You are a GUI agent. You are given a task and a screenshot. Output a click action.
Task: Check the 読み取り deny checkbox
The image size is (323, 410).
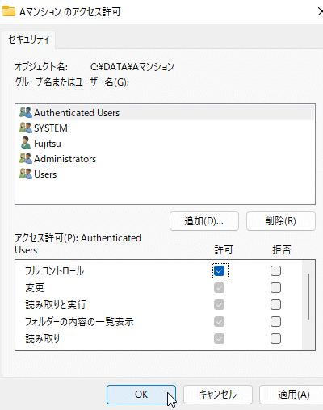275,338
